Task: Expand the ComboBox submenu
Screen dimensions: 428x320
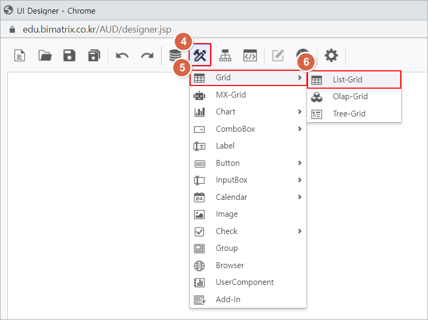Action: (299, 129)
